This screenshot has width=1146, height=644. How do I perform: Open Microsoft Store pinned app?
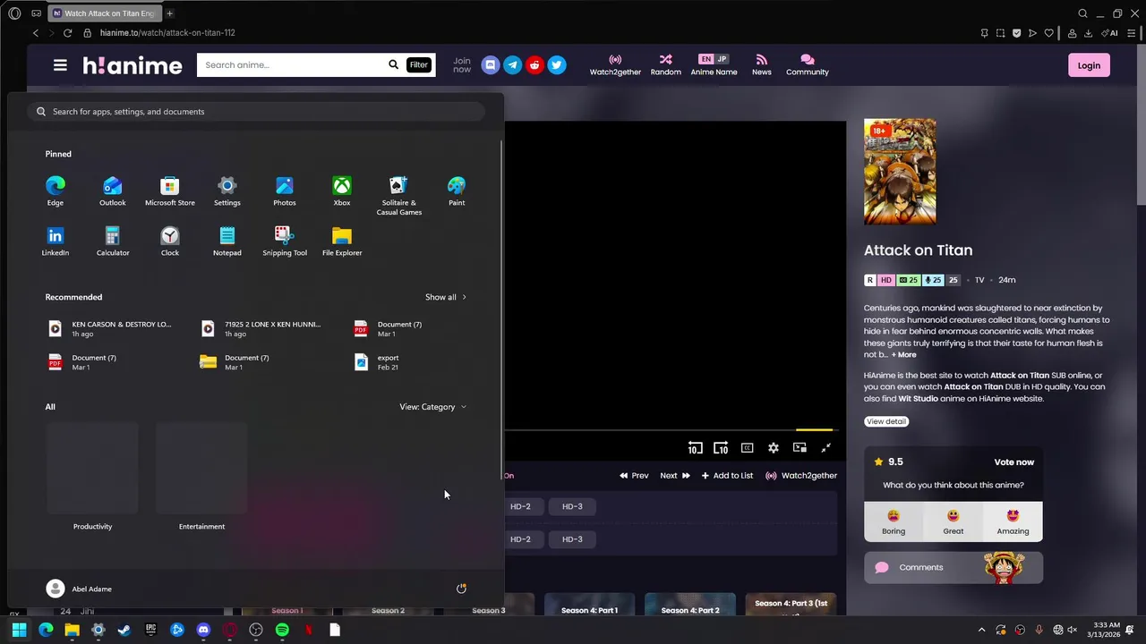tap(170, 191)
